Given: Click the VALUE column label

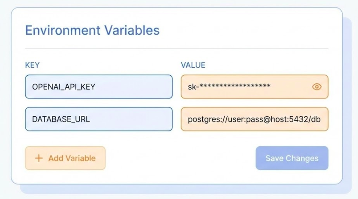Looking at the screenshot, I should click(193, 65).
